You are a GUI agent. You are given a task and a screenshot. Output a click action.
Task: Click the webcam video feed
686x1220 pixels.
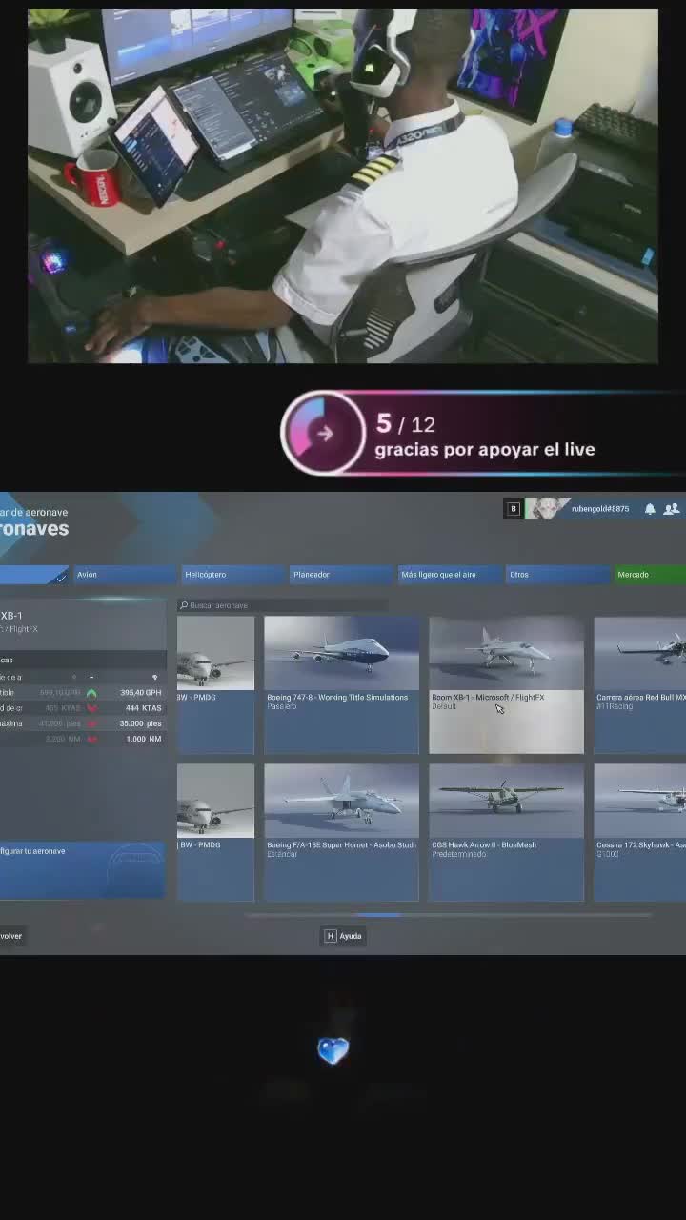coord(343,186)
